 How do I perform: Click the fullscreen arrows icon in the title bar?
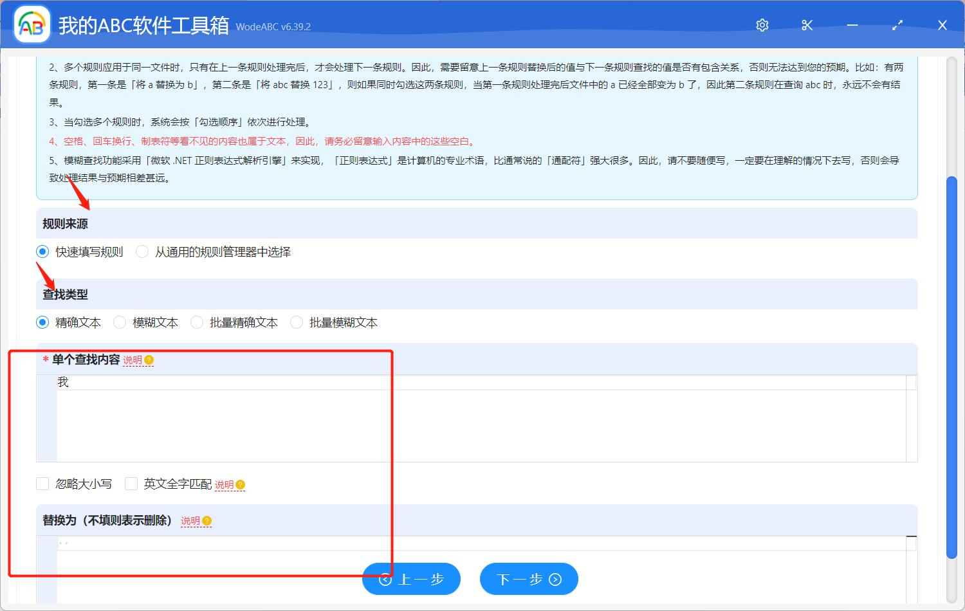(897, 25)
